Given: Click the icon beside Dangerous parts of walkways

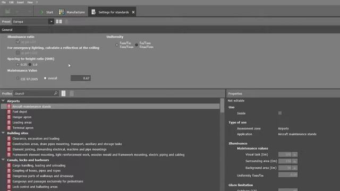Looking at the screenshot, I should coord(9,176).
